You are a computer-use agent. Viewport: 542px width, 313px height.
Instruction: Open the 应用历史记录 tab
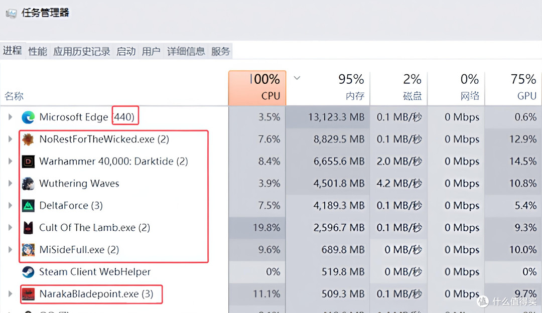pyautogui.click(x=82, y=52)
